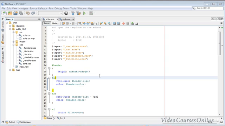Expand the test folder

tap(10, 70)
